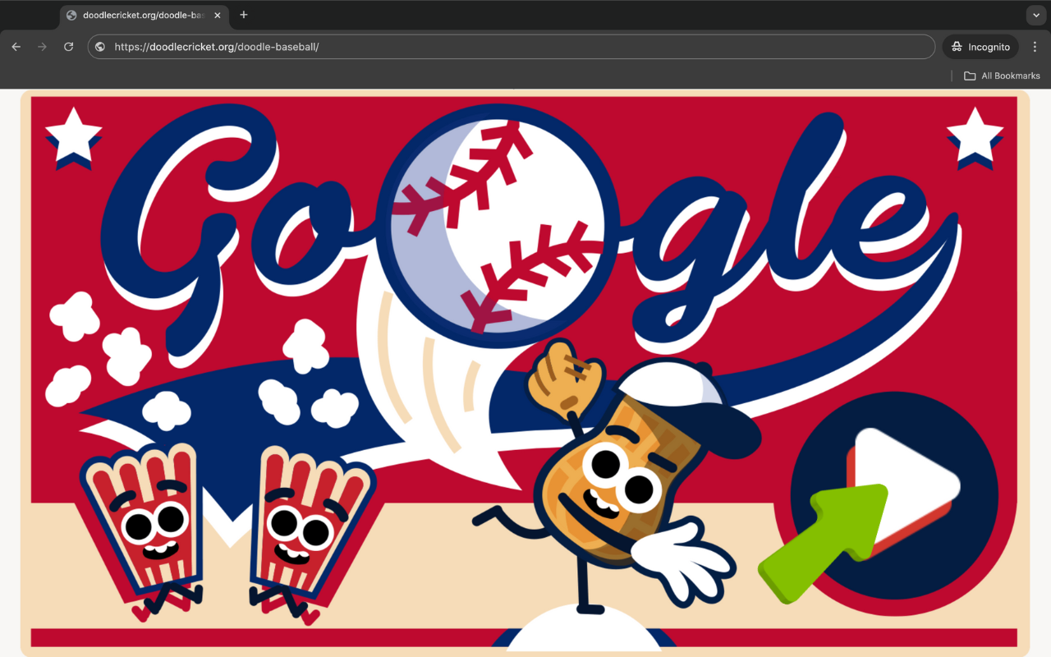Click the back navigation arrow
Image resolution: width=1051 pixels, height=657 pixels.
click(x=16, y=47)
